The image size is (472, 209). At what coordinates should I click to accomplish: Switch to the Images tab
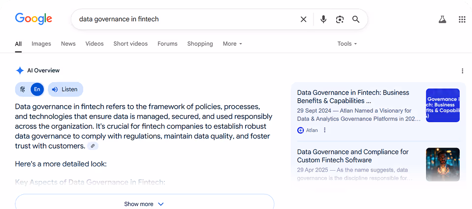point(41,44)
